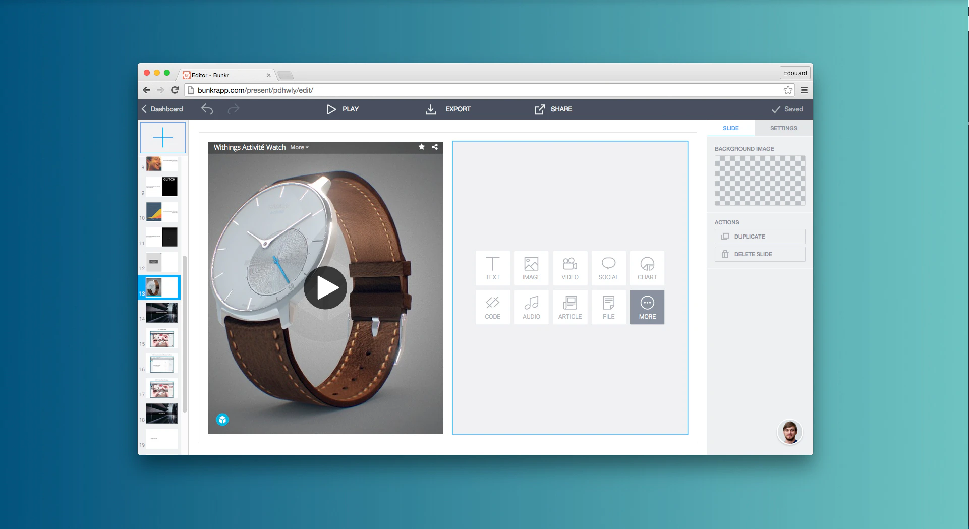The height and width of the screenshot is (529, 969).
Task: Click the Edouard profile button
Action: click(x=795, y=73)
